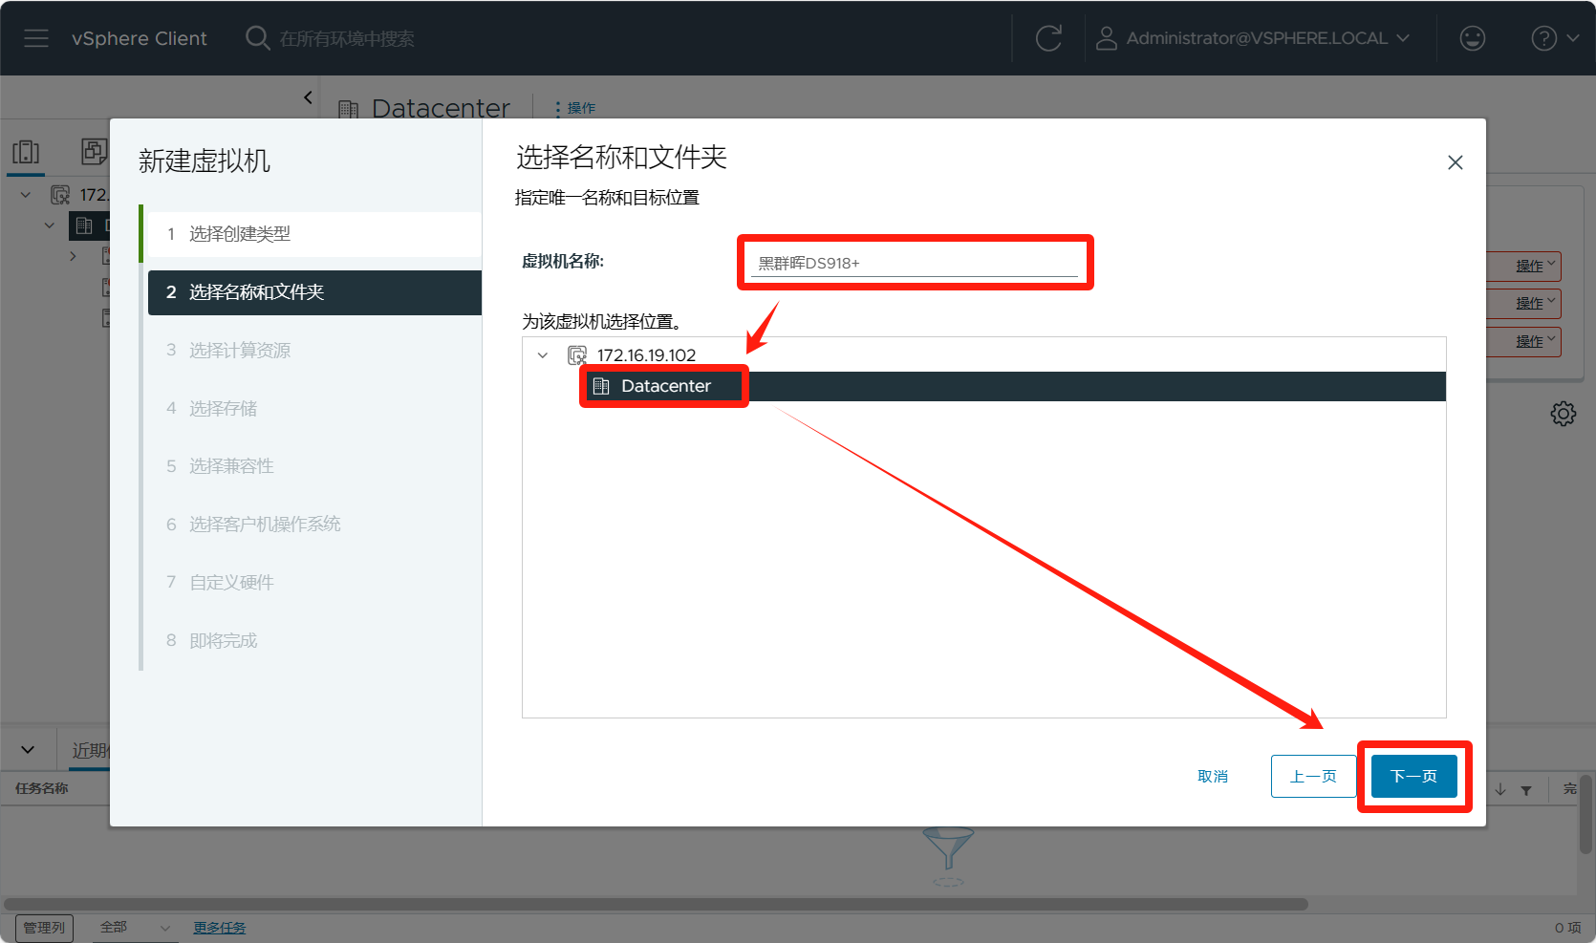
Task: Collapse the recent tasks bottom panel
Action: [x=28, y=750]
